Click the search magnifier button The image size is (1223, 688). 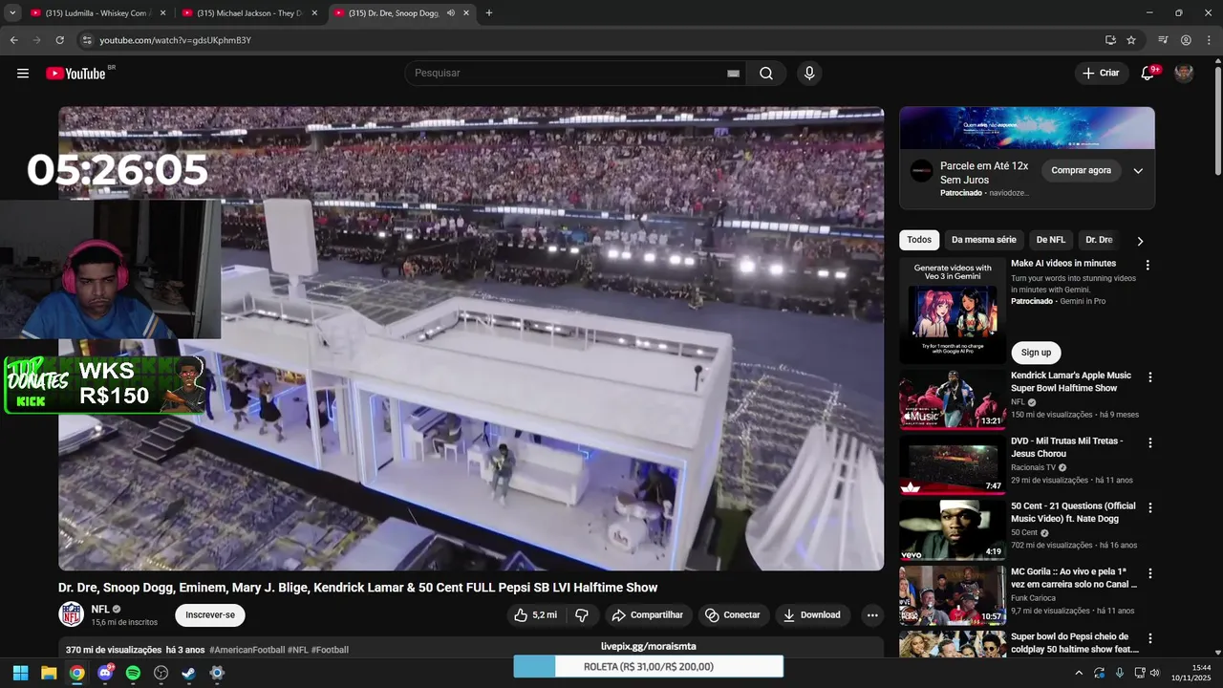pyautogui.click(x=766, y=74)
